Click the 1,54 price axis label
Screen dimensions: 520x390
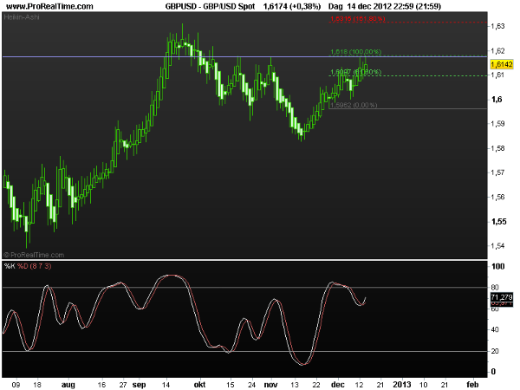click(x=497, y=246)
